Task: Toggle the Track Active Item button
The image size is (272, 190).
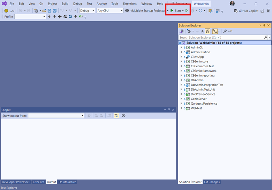Action: coord(215,31)
